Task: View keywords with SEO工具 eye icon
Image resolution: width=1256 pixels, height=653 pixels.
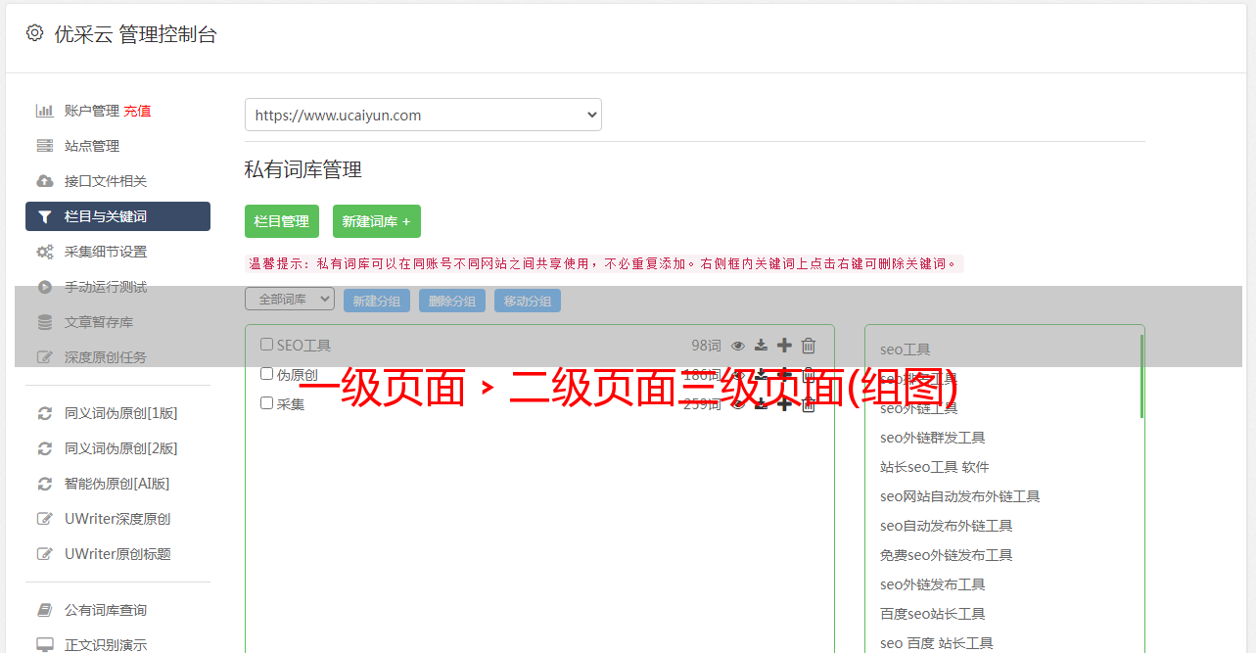Action: tap(738, 346)
